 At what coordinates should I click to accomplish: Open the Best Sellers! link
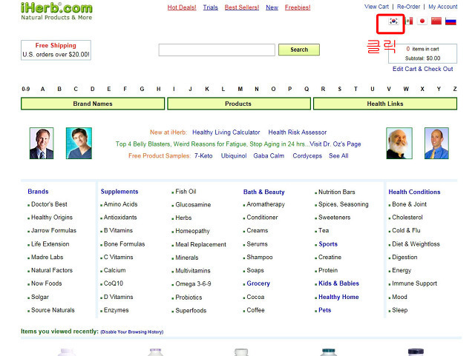click(242, 7)
